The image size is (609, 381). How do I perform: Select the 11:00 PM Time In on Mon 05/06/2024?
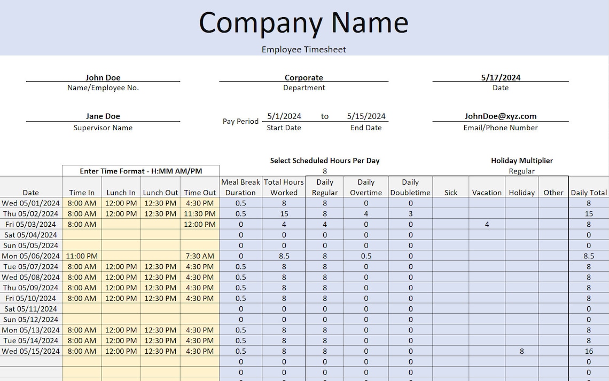click(81, 256)
